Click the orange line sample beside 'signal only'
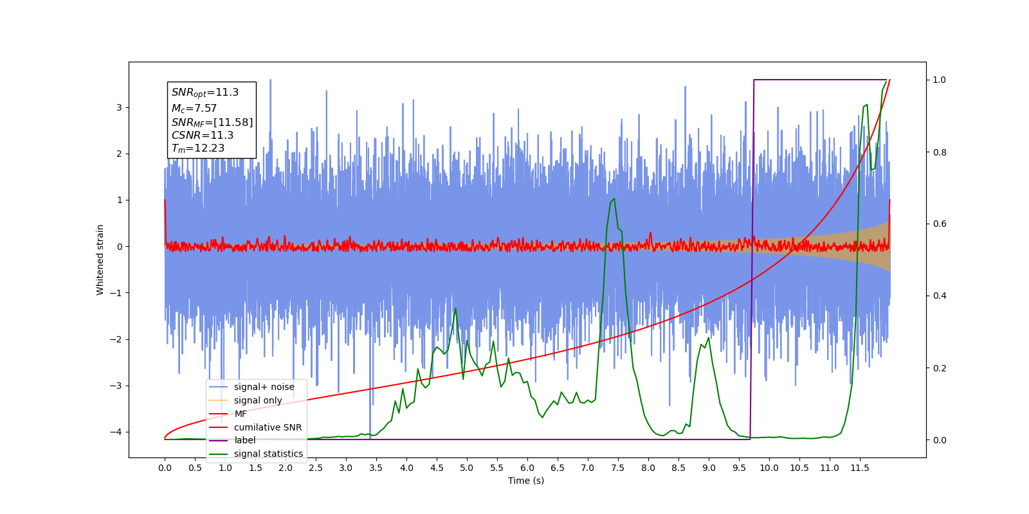Viewport: 1029px width, 514px height. [219, 400]
